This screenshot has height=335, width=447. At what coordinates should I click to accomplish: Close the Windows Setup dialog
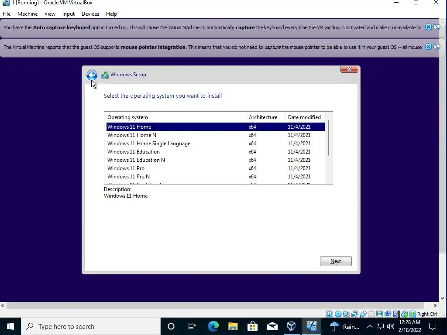coord(349,69)
